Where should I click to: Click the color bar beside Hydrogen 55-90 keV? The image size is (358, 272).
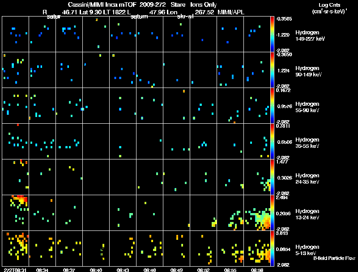(x=272, y=106)
